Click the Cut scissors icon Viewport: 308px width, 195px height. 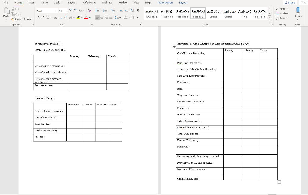click(13, 9)
